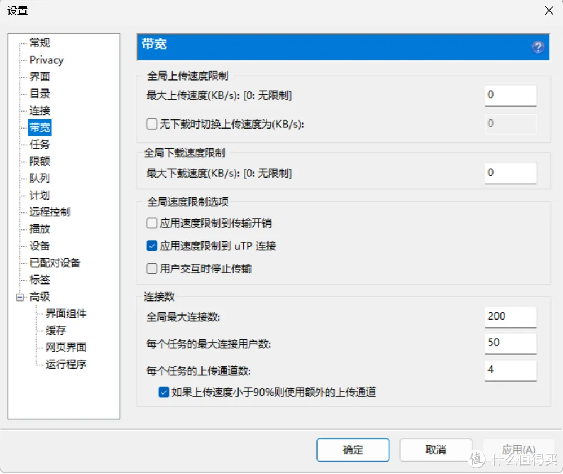Click the 最大下载速度 input field
This screenshot has height=474, width=563.
(x=511, y=173)
